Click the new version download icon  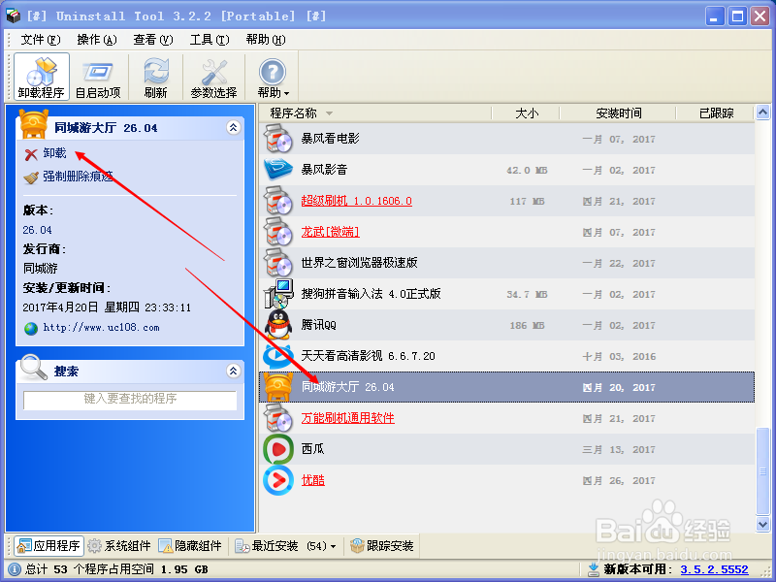(593, 569)
